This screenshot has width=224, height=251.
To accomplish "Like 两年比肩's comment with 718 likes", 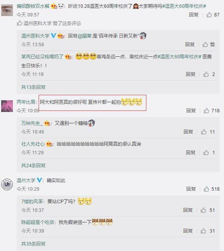I will click(x=206, y=110).
